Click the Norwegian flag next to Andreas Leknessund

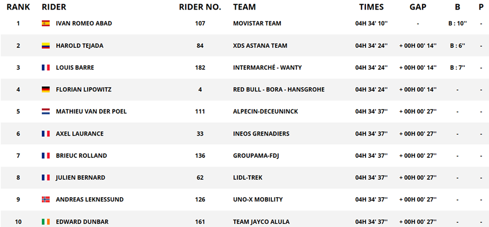pos(46,199)
